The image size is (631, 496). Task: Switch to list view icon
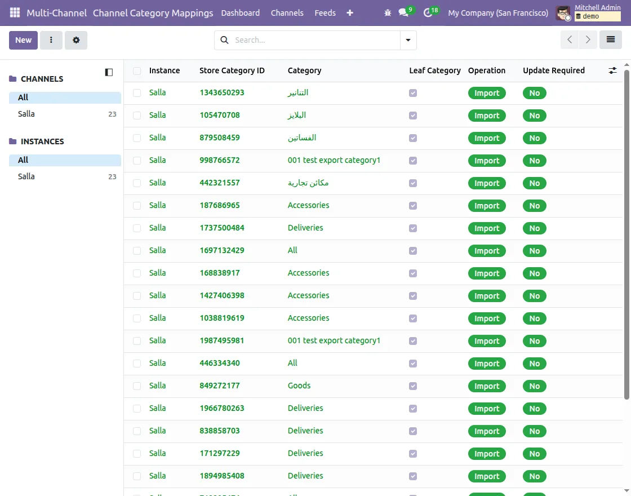[x=610, y=39]
